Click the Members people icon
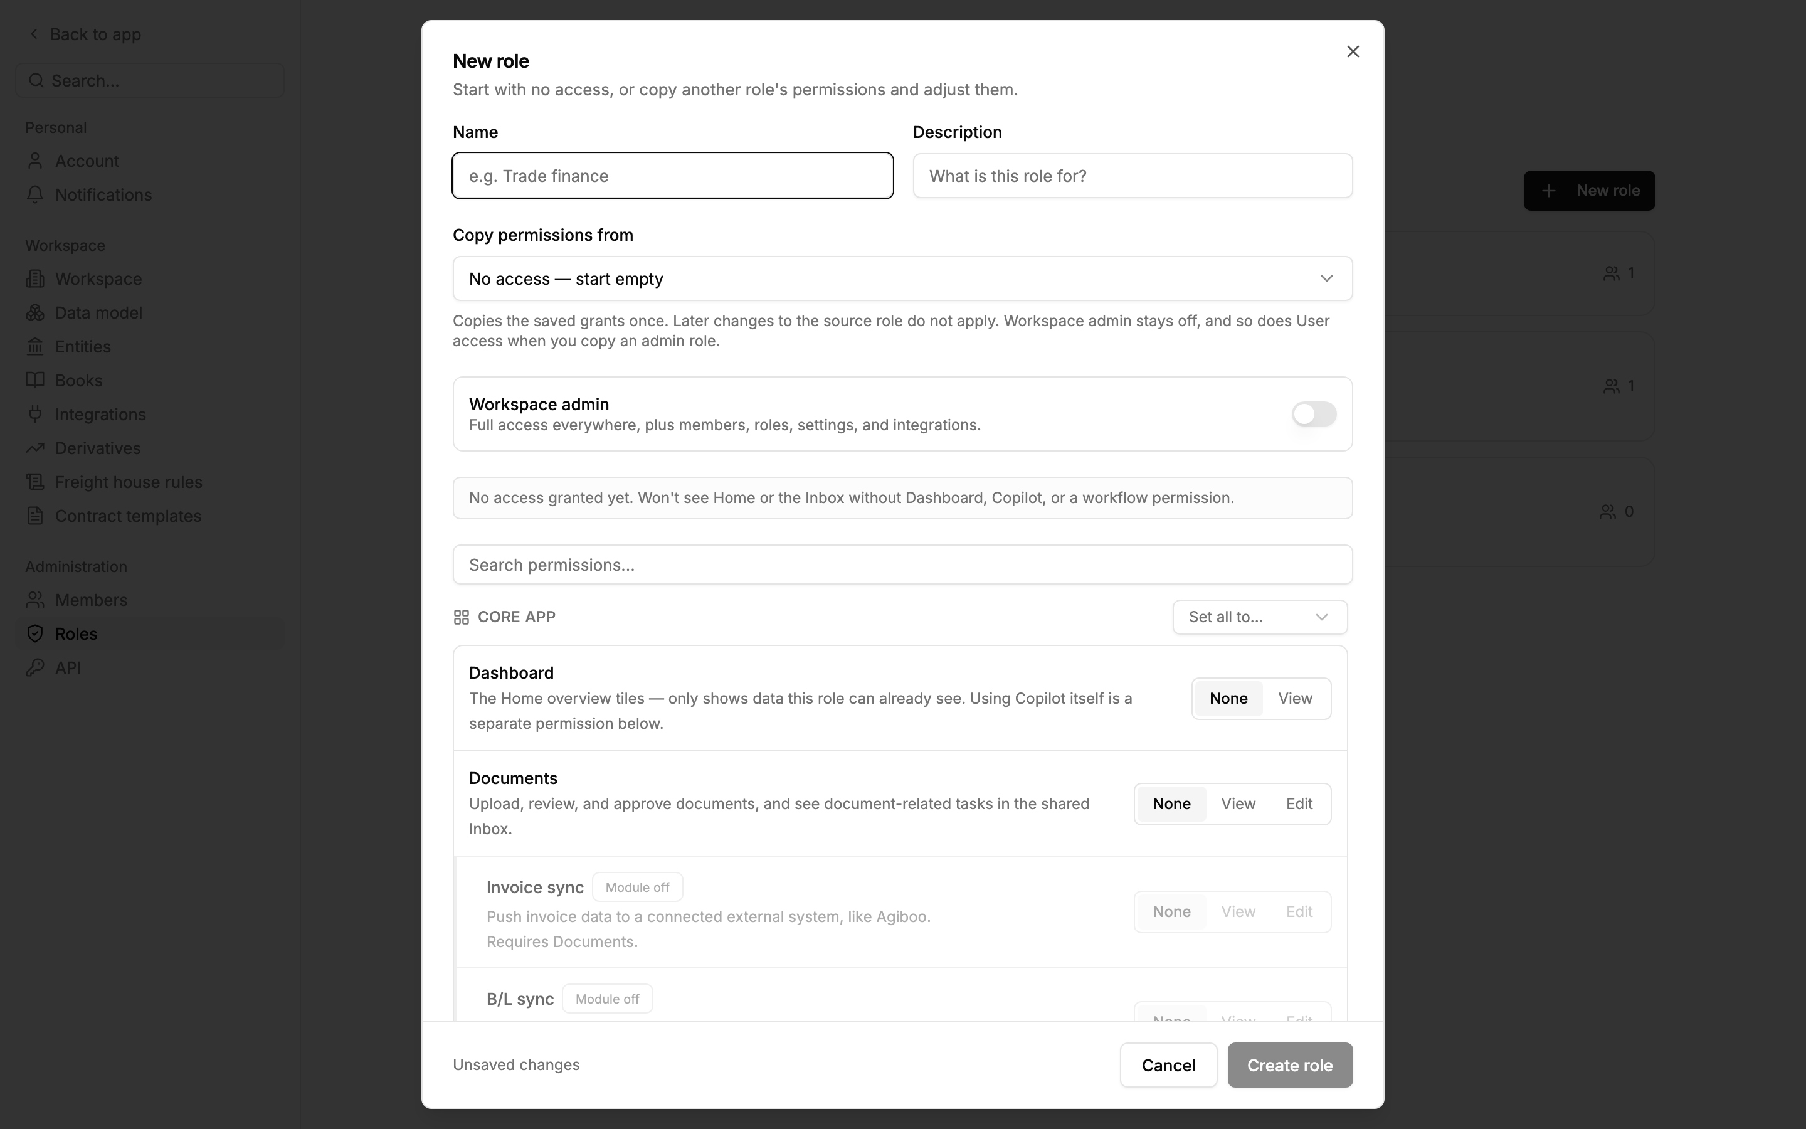The height and width of the screenshot is (1129, 1806). (x=35, y=600)
